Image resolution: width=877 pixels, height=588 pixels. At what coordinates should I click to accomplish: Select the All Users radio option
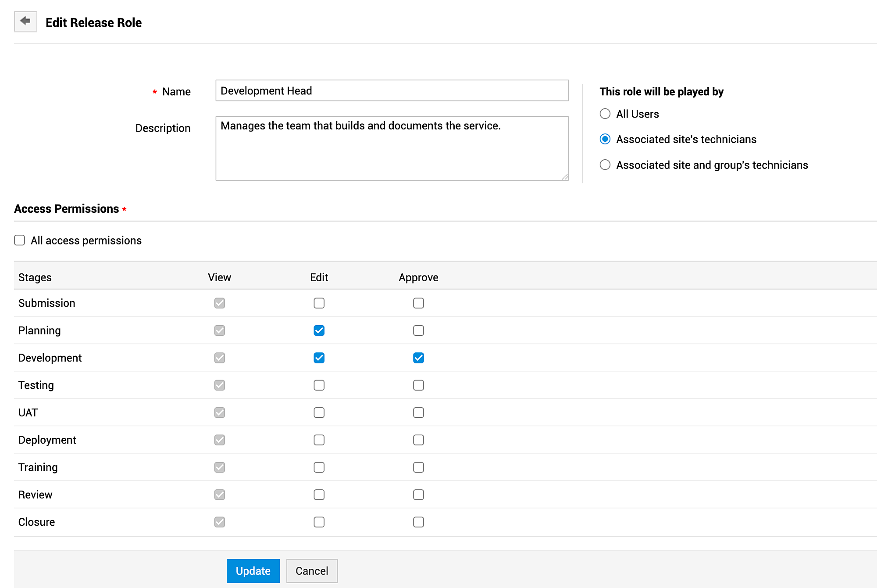[605, 114]
